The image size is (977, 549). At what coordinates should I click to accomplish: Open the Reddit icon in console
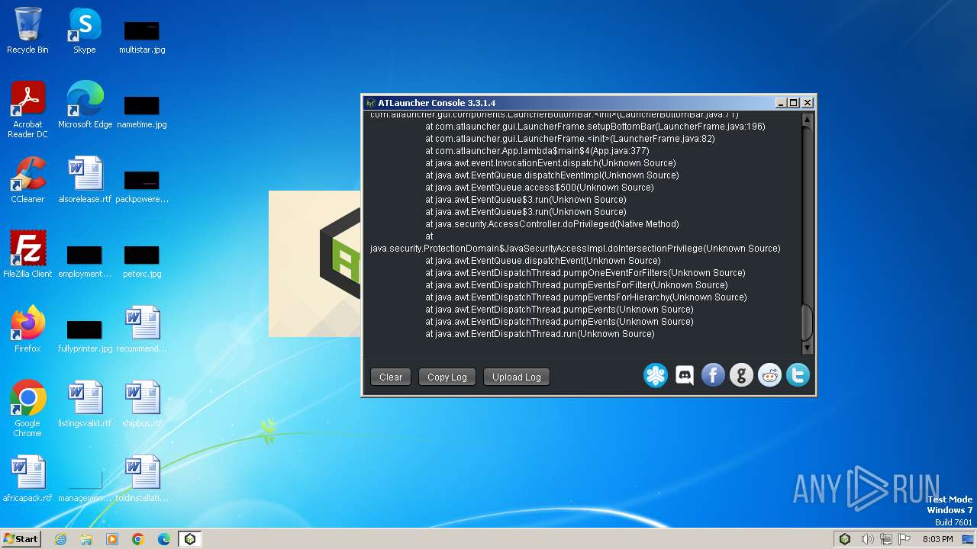tap(769, 375)
